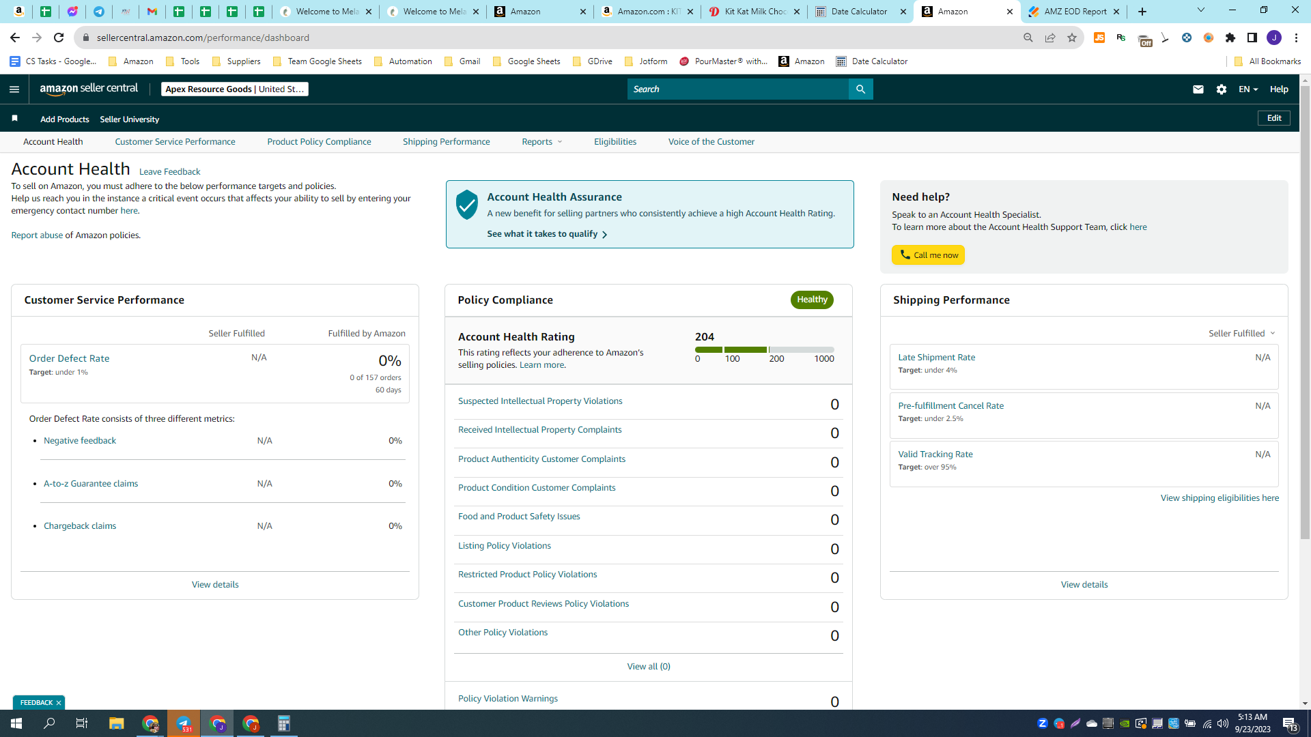Open Late Shipment Rate link
Image resolution: width=1311 pixels, height=737 pixels.
tap(936, 358)
